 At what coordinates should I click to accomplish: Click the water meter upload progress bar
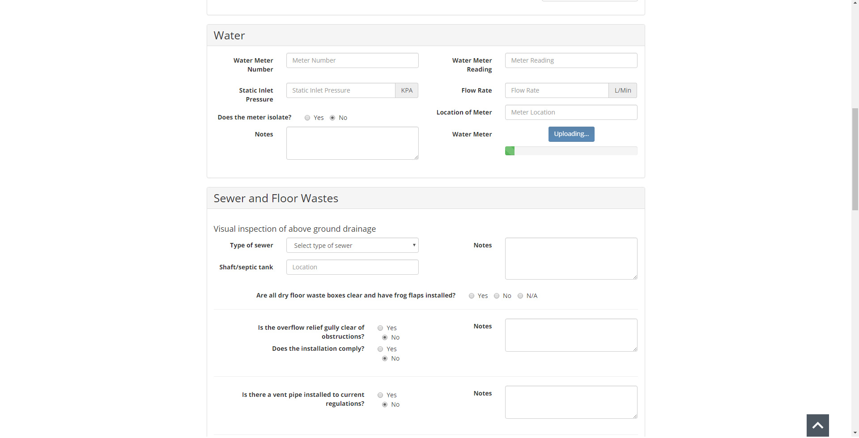pos(571,151)
